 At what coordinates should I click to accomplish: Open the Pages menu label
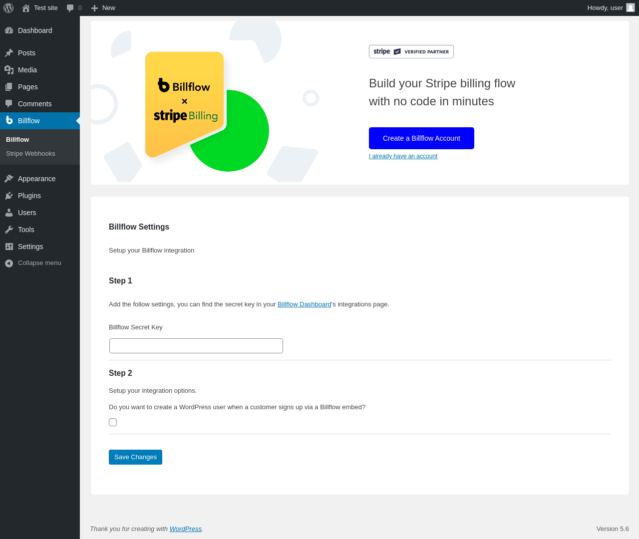pyautogui.click(x=28, y=87)
